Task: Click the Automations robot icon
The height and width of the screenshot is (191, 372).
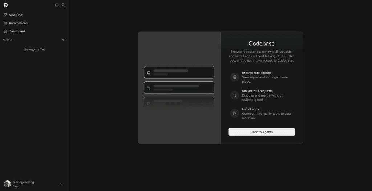Action: [x=5, y=23]
